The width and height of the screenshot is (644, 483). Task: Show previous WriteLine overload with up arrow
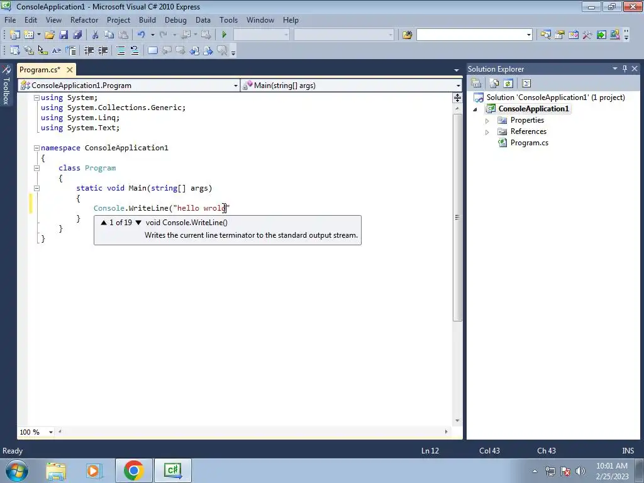point(104,223)
